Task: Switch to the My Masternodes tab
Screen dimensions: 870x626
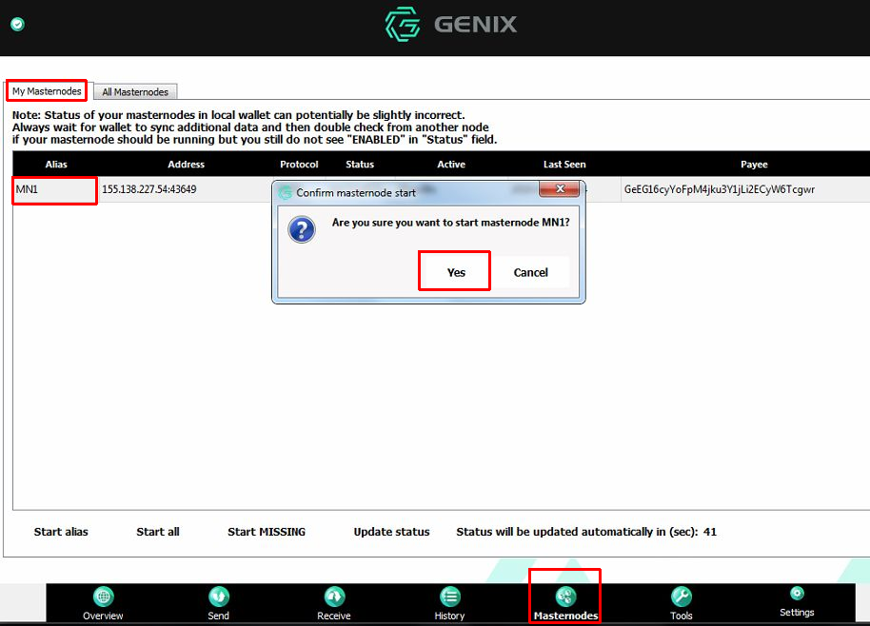Action: pyautogui.click(x=47, y=91)
